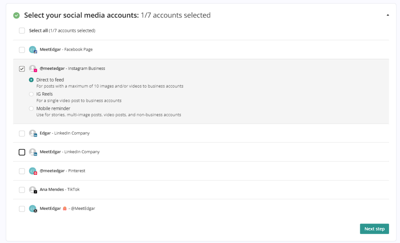Click 'Select your social media accounts:' heading
400x243 pixels.
click(x=81, y=15)
